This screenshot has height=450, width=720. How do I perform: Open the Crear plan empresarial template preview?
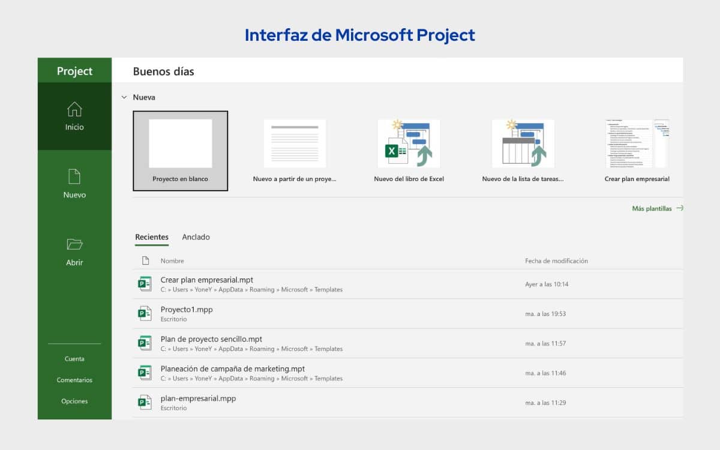pos(637,143)
